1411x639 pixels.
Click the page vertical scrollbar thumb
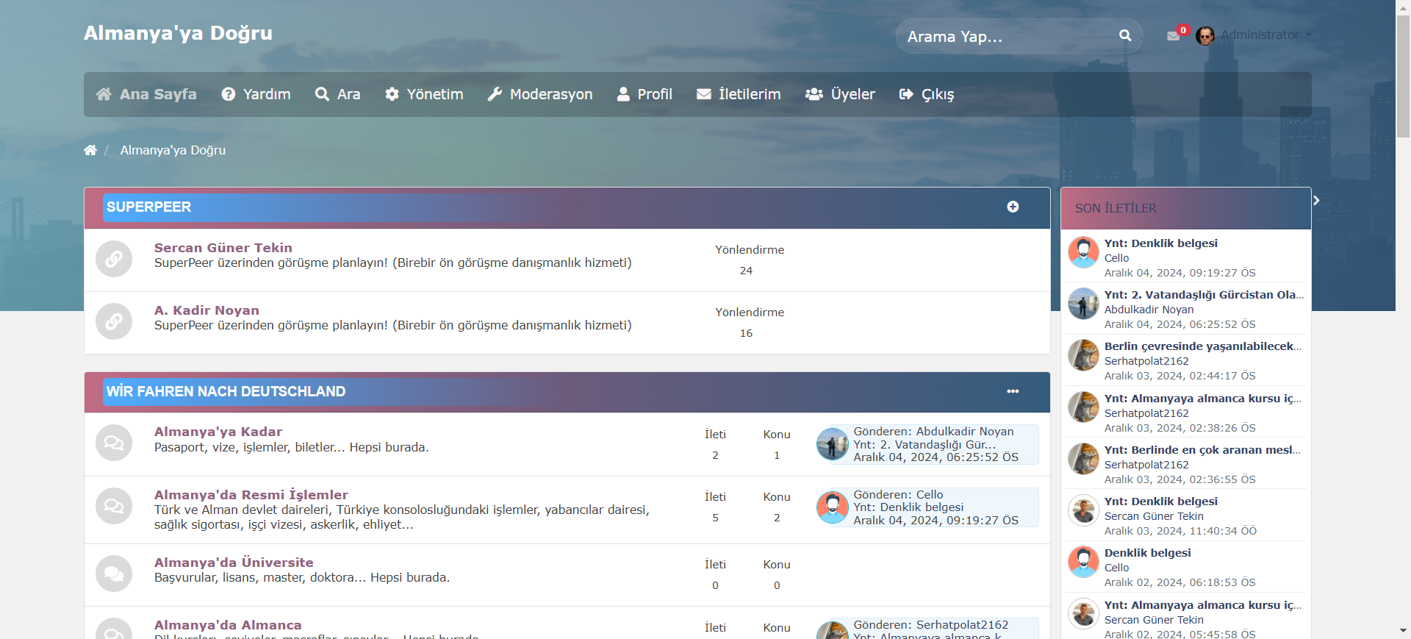tap(1403, 74)
